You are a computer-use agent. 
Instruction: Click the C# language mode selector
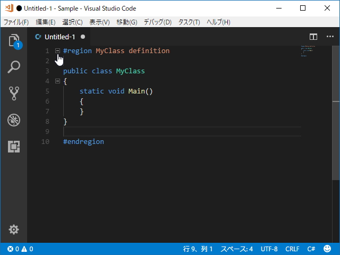(311, 249)
